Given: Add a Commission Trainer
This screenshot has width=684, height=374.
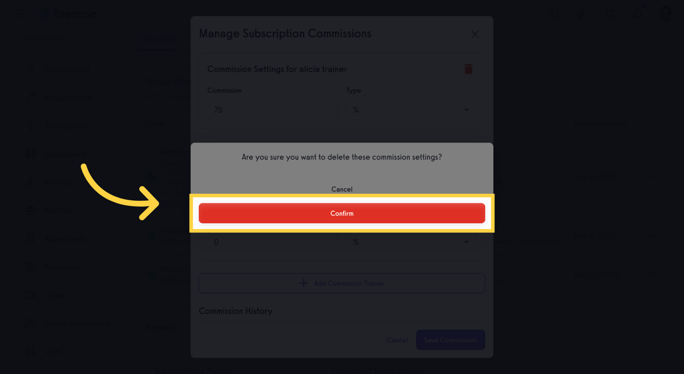Looking at the screenshot, I should click(341, 283).
